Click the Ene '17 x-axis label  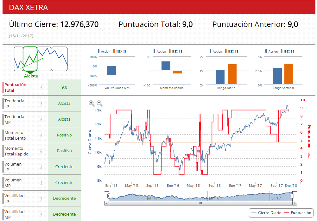point(235,186)
